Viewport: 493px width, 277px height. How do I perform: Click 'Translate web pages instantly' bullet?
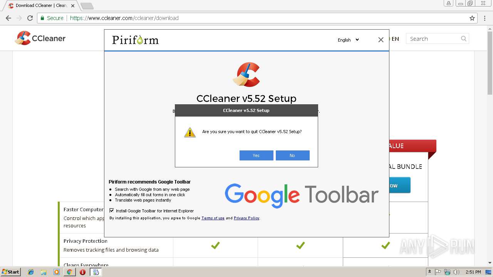(143, 200)
